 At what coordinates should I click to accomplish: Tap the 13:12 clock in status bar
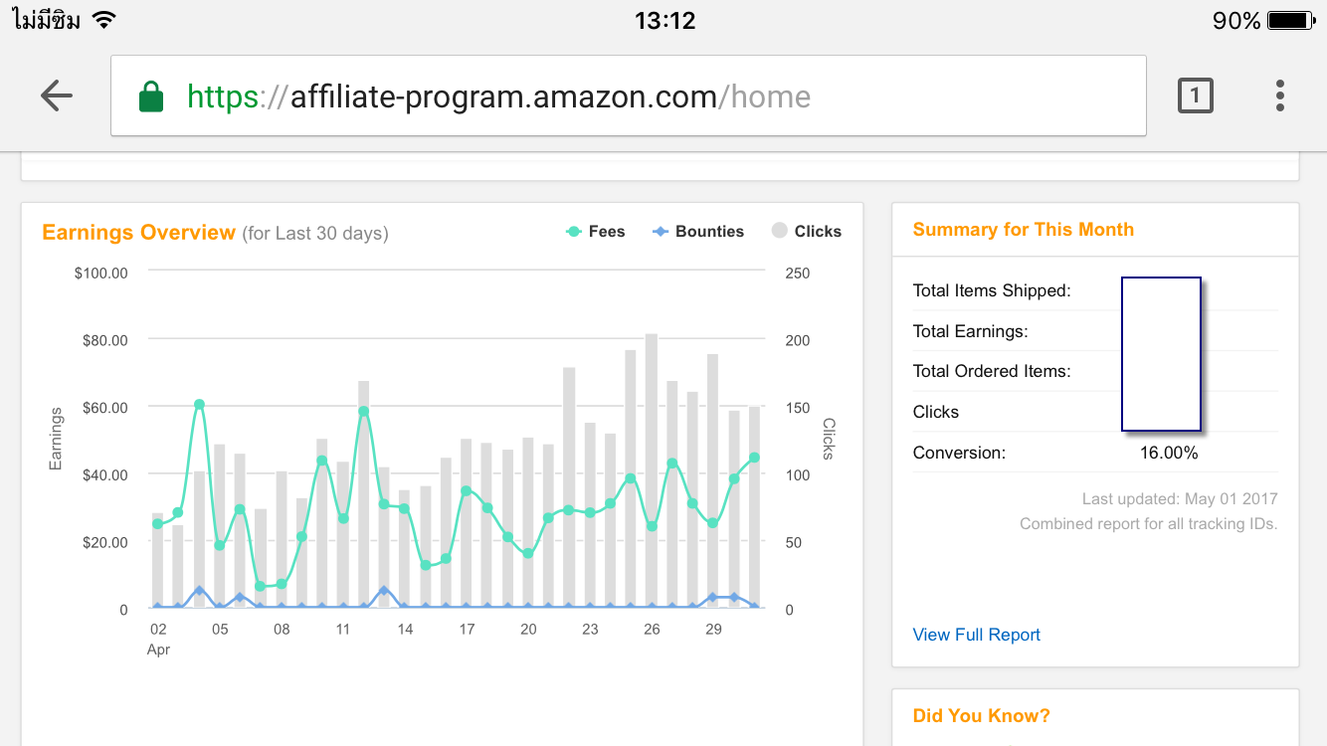664,20
